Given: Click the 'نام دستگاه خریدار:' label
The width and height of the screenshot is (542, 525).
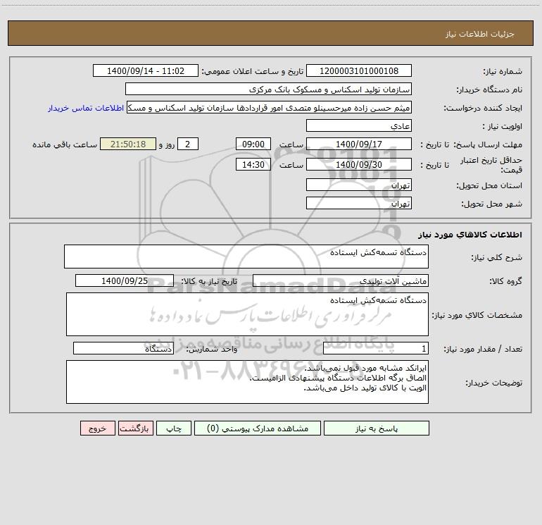Looking at the screenshot, I should [489, 90].
